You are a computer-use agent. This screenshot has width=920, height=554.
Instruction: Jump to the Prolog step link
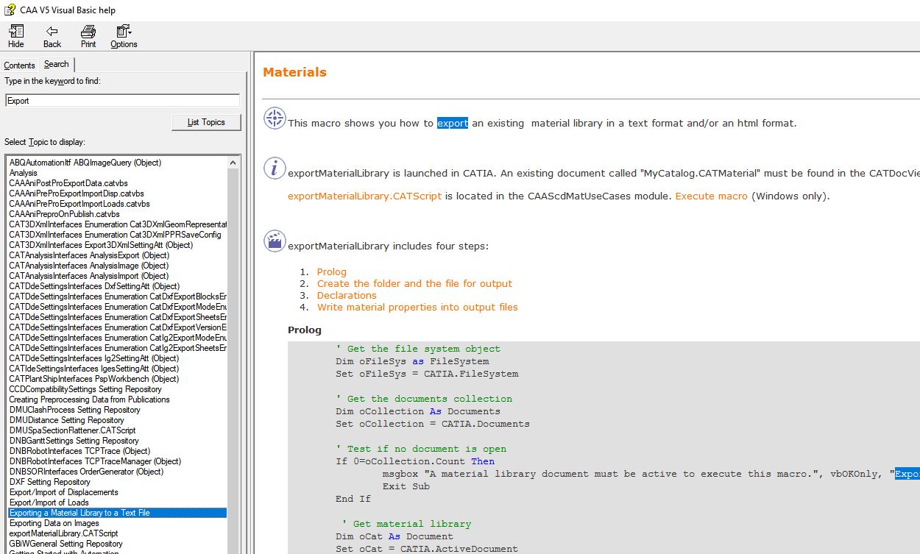[331, 272]
